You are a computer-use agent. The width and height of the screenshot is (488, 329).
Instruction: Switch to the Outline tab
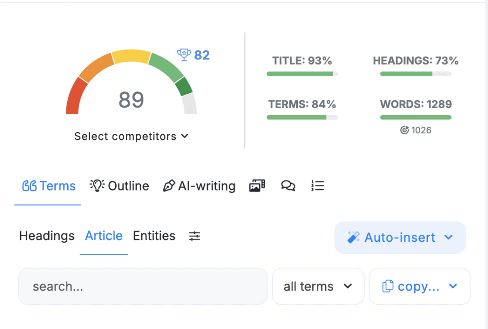[120, 186]
